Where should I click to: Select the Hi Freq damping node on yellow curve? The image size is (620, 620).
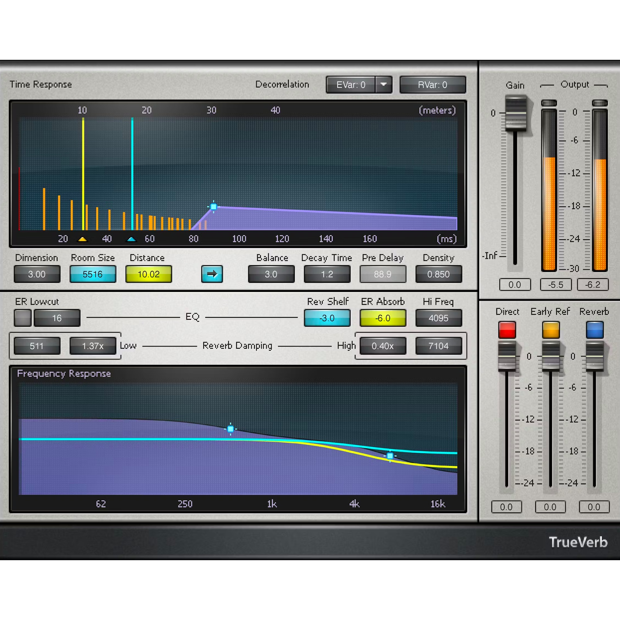pos(390,456)
